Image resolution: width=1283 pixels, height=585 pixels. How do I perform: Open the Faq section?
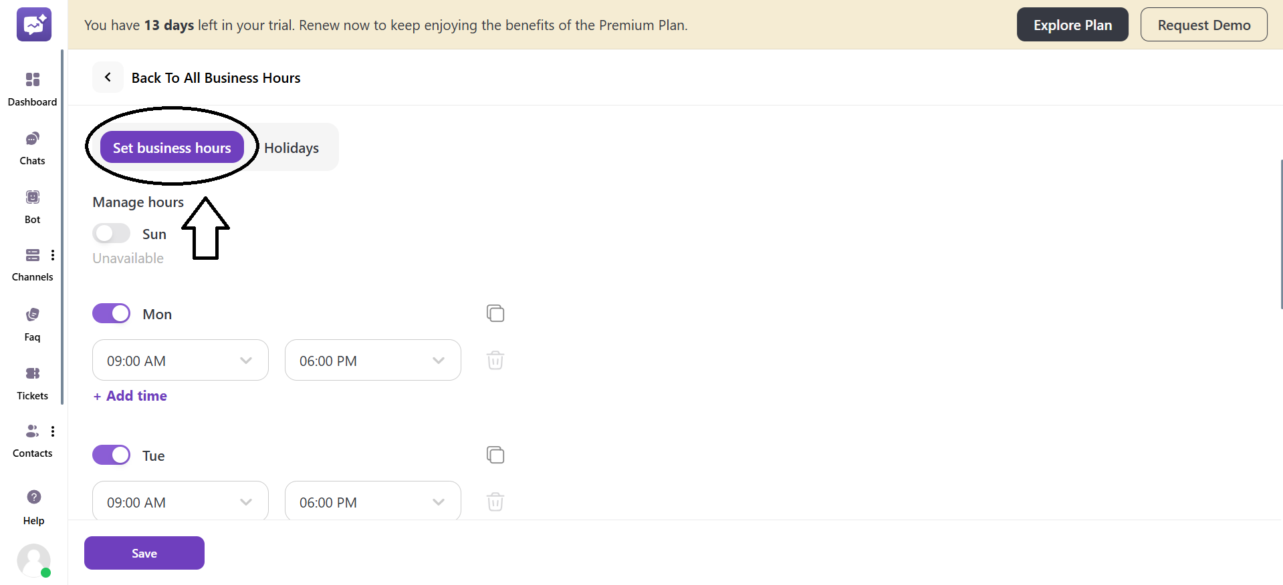32,325
